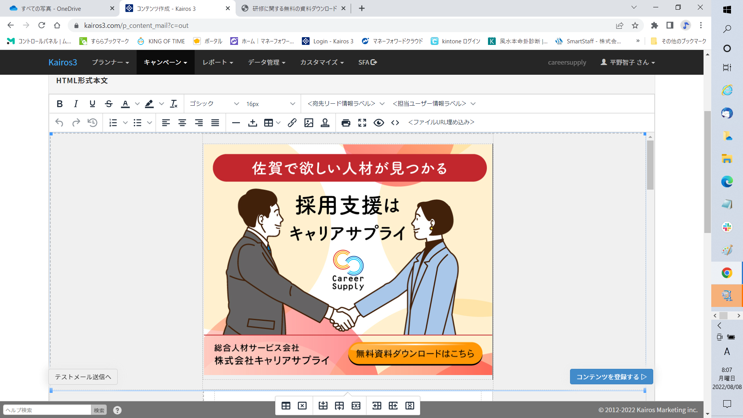743x418 pixels.
Task: Insert a hyperlink
Action: click(x=292, y=123)
